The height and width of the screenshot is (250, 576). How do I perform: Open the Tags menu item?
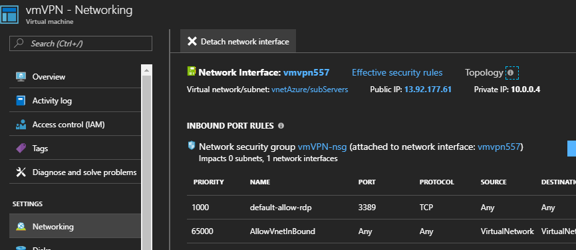coord(75,149)
